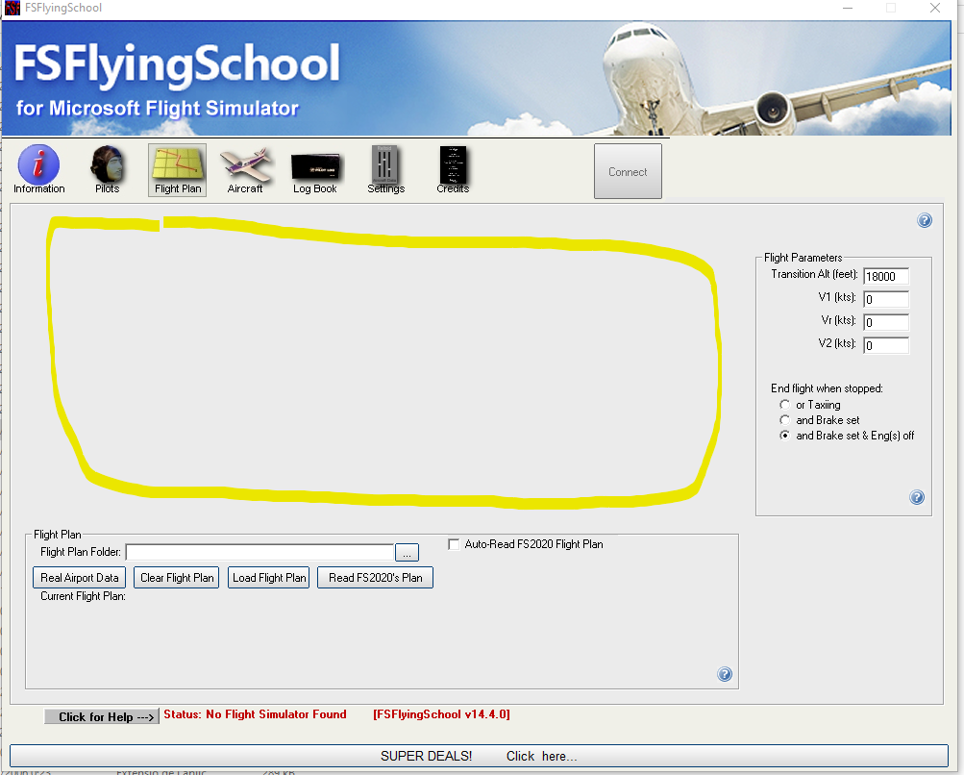Minimize the FSFlyingSchool window
Screen dimensions: 964x775
click(848, 8)
